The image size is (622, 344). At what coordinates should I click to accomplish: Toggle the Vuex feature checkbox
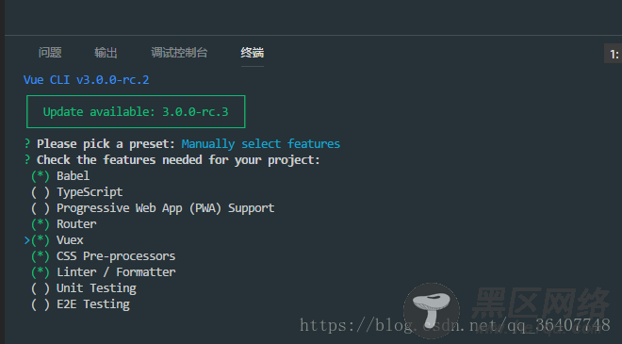click(41, 240)
